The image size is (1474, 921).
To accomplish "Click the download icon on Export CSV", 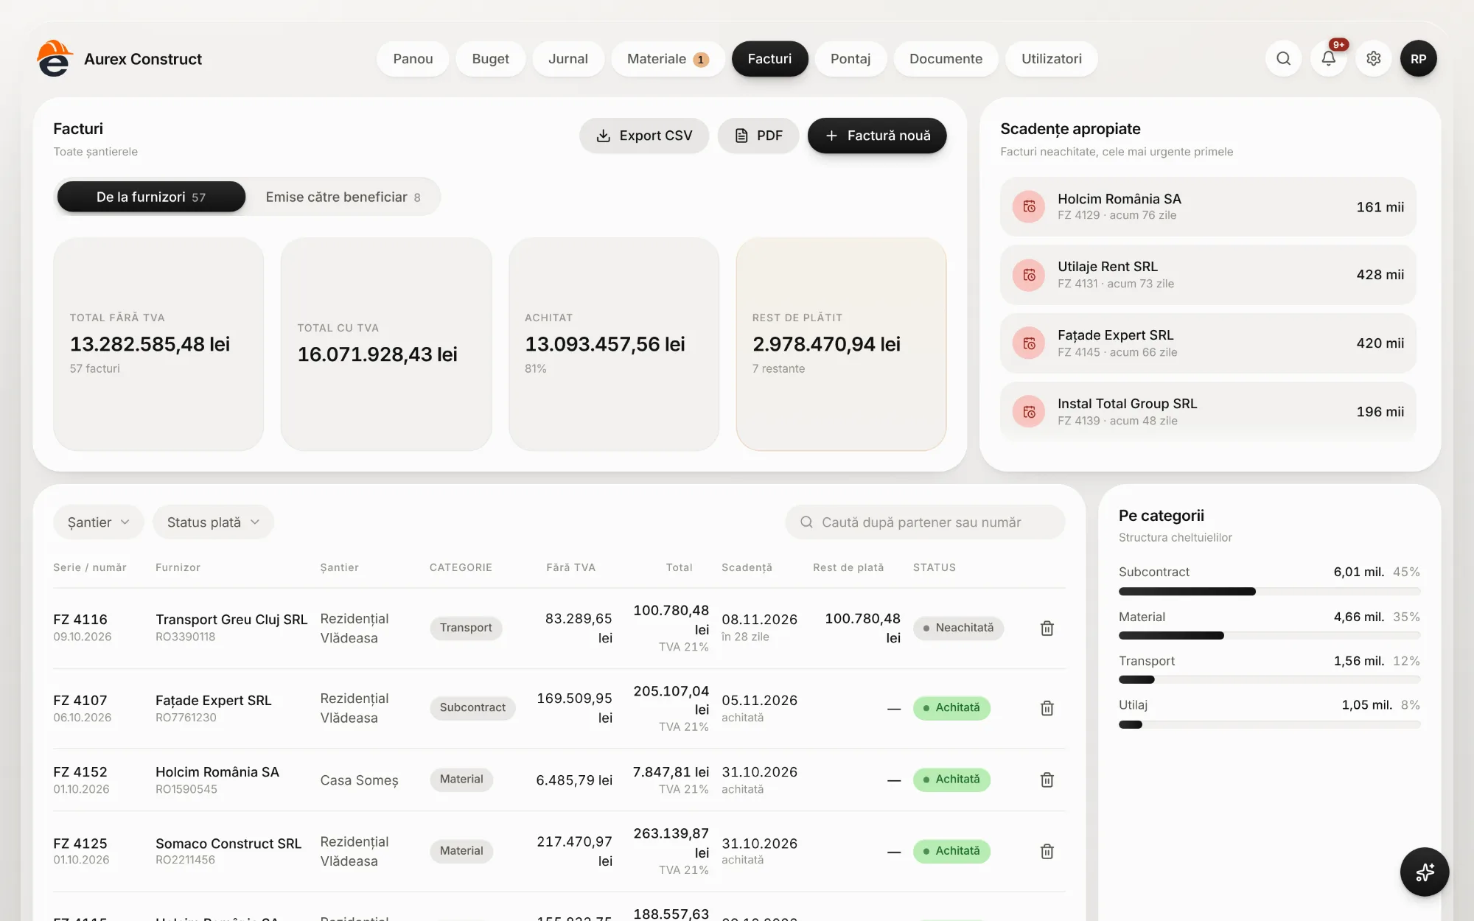I will pos(603,136).
